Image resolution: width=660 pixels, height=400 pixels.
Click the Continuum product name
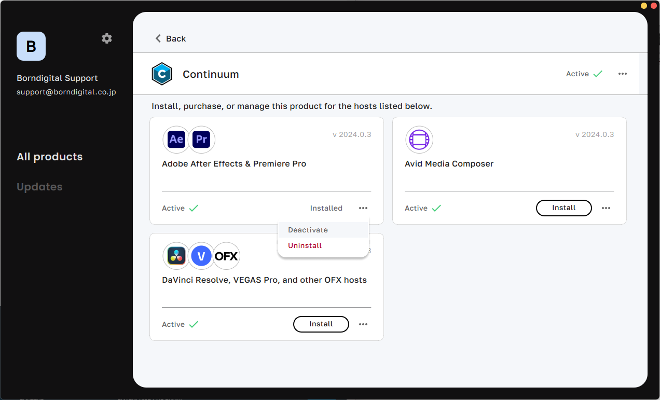pos(211,74)
